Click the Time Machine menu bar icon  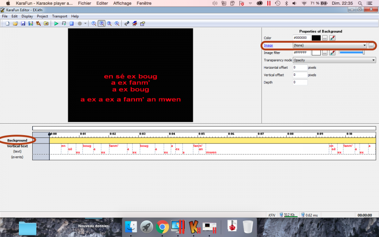[x=278, y=3]
